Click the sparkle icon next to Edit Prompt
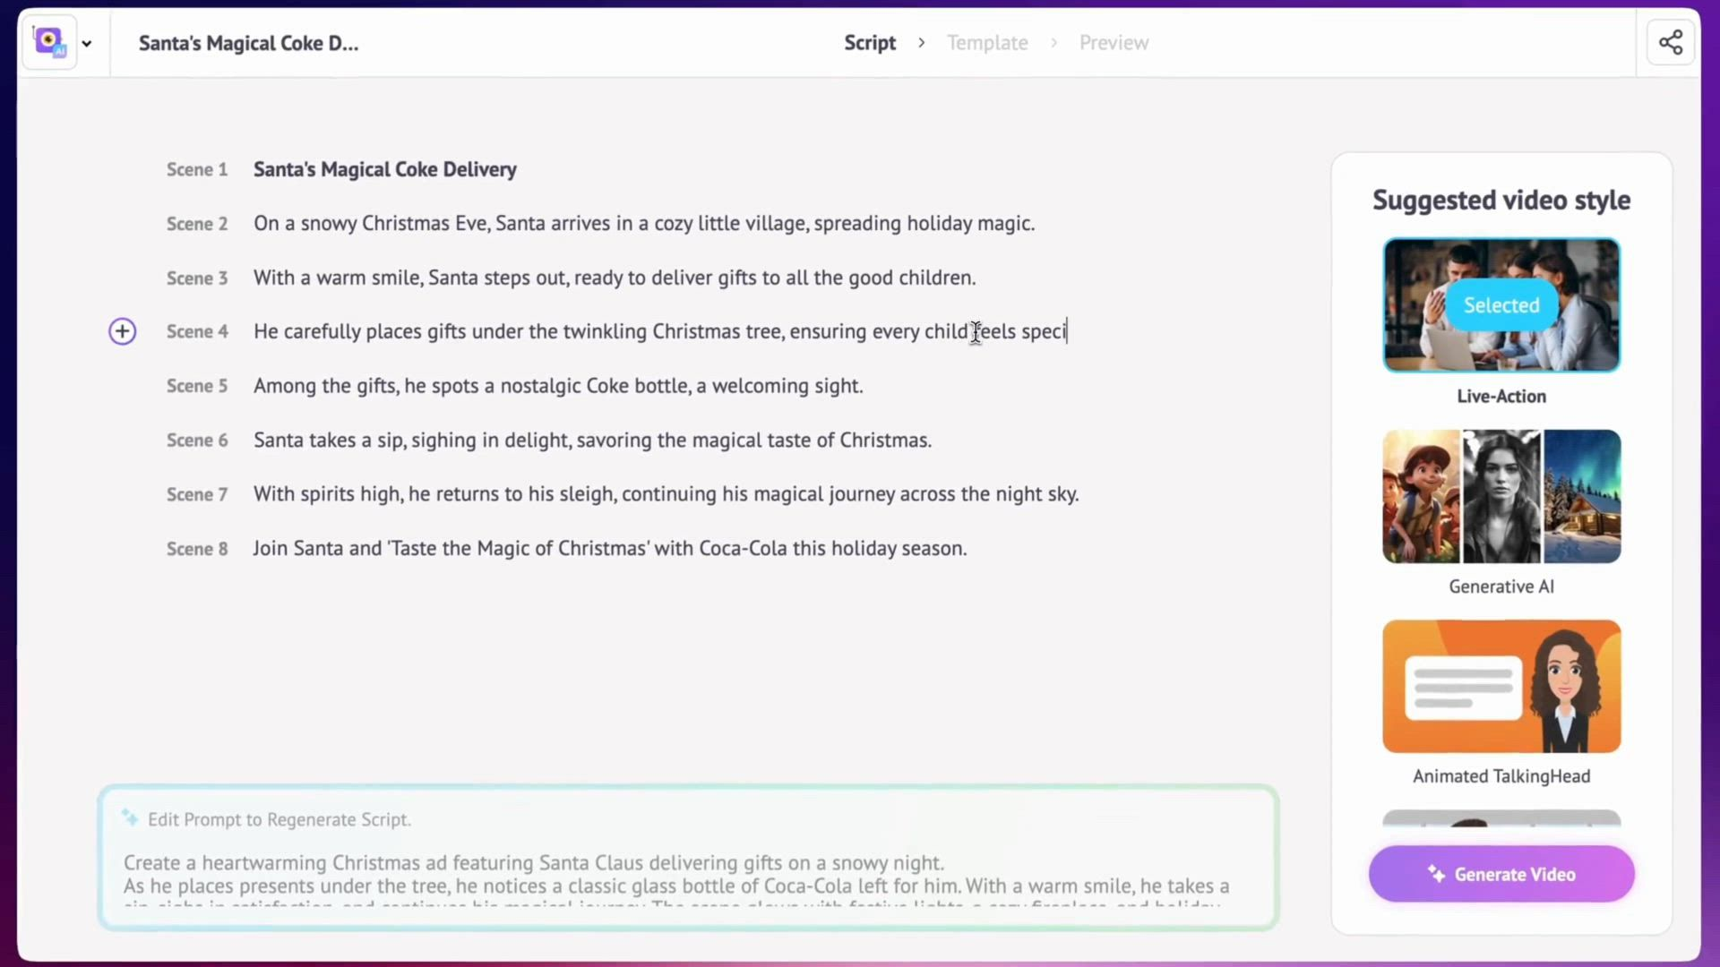Screen dimensions: 1720x967 [x=130, y=817]
